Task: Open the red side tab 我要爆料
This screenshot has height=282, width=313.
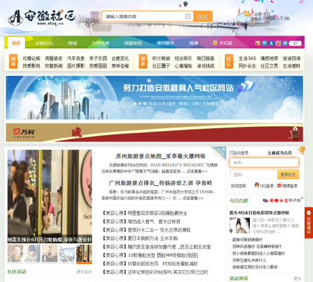Action: pyautogui.click(x=308, y=223)
